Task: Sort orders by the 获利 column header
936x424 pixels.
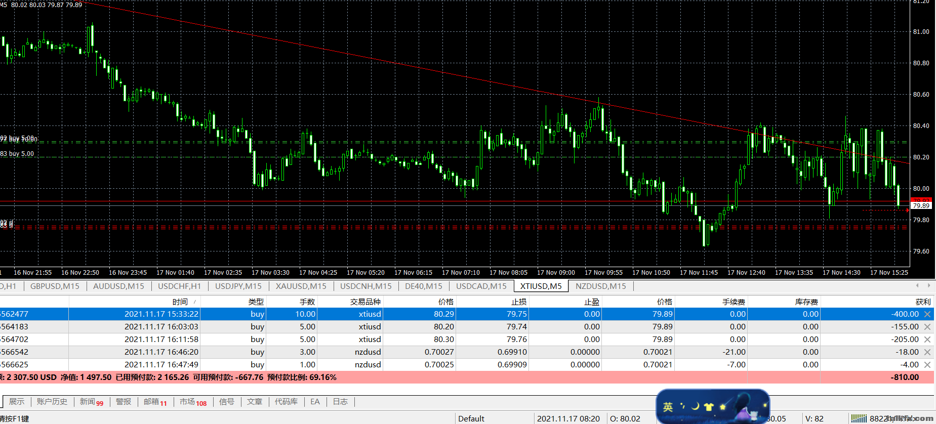Action: (x=877, y=302)
